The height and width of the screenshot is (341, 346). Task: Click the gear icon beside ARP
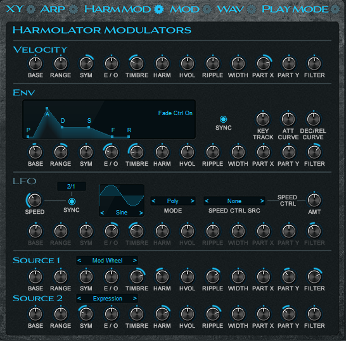click(x=74, y=9)
